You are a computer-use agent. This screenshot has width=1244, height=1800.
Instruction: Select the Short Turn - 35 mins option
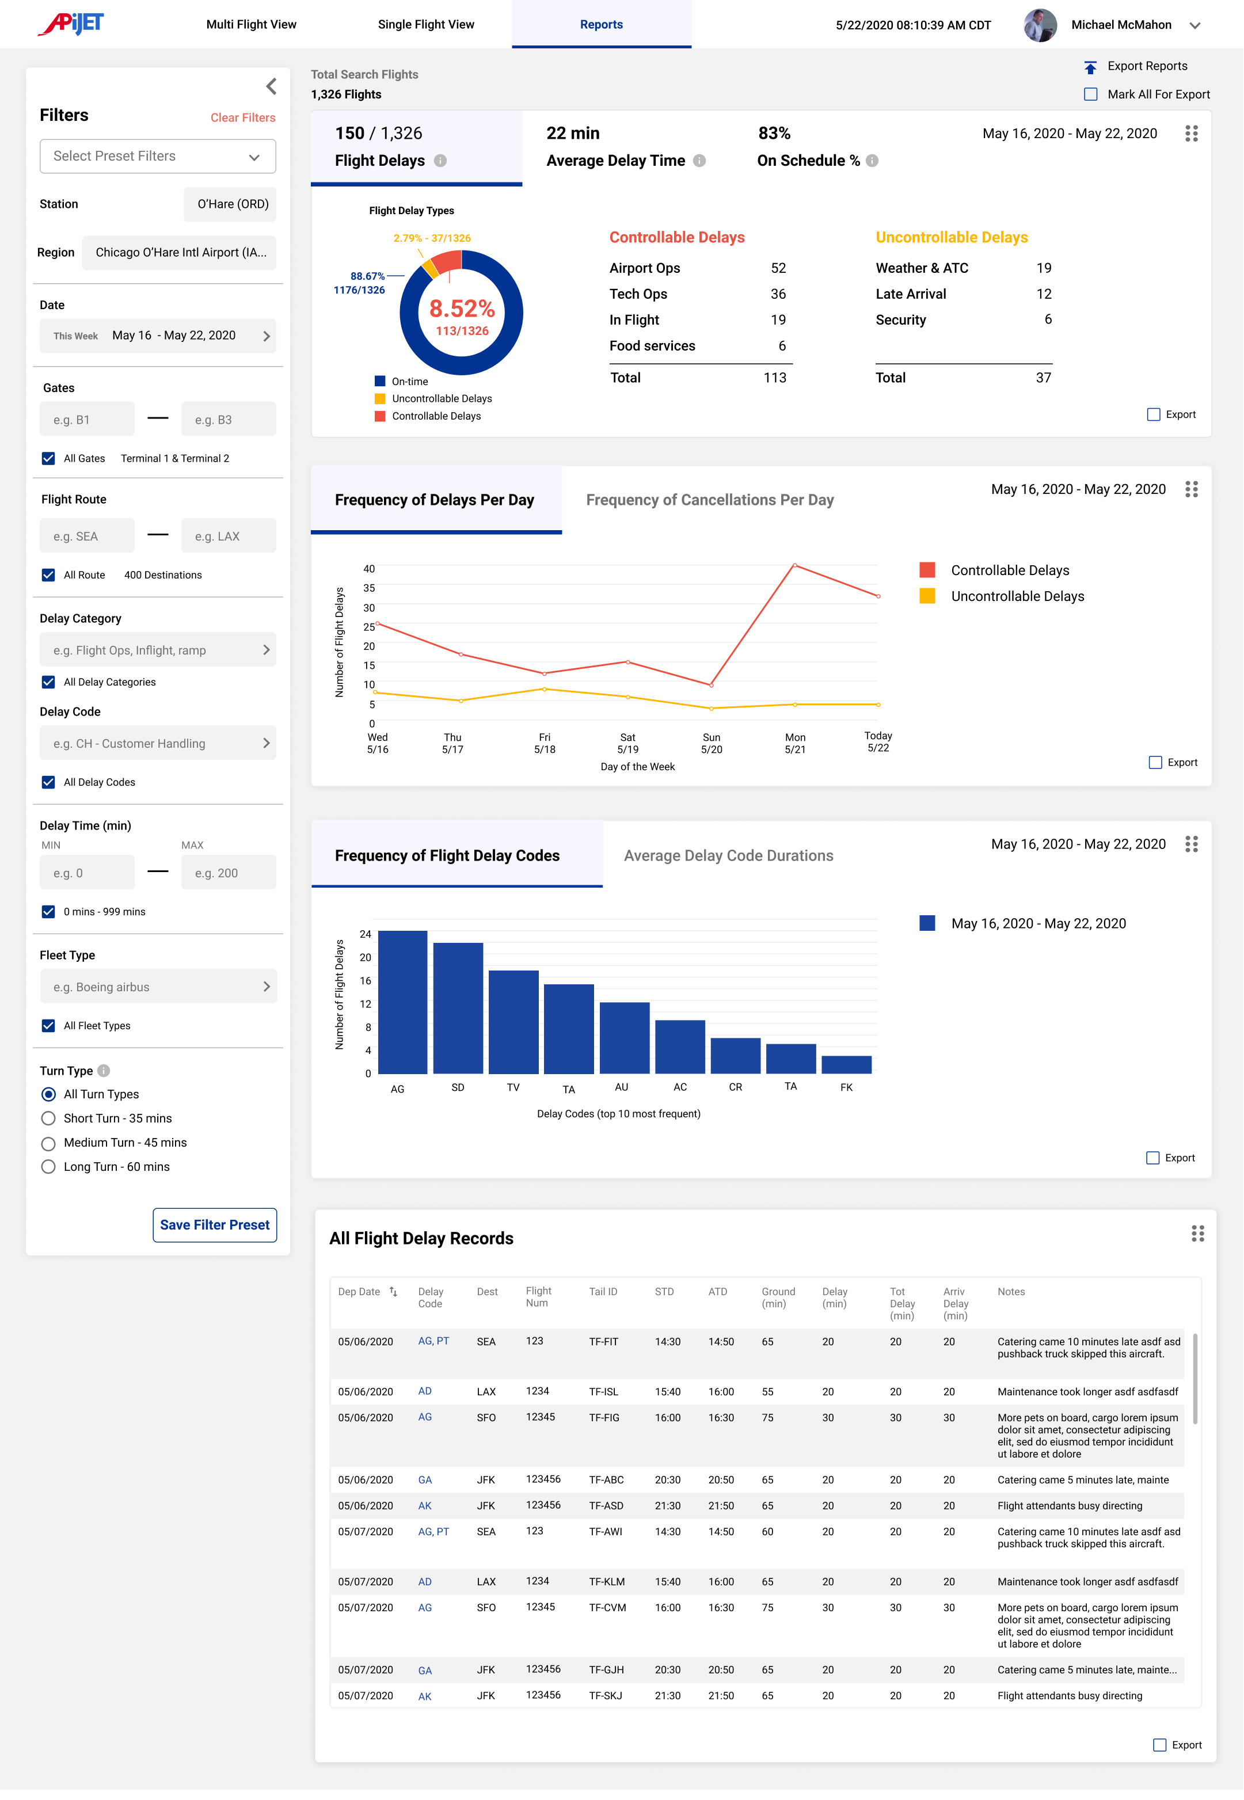pyautogui.click(x=48, y=1118)
